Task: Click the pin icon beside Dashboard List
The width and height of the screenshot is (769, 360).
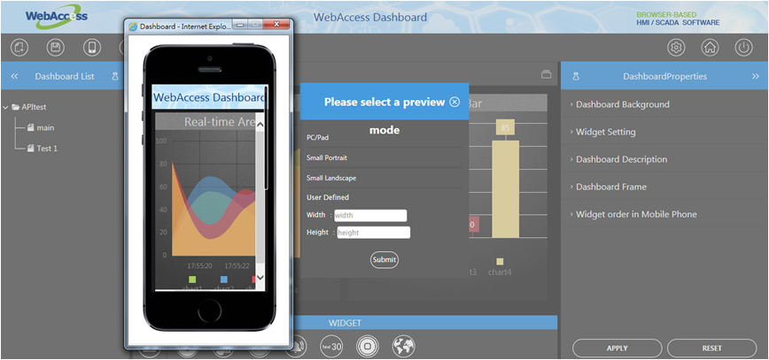Action: point(115,76)
